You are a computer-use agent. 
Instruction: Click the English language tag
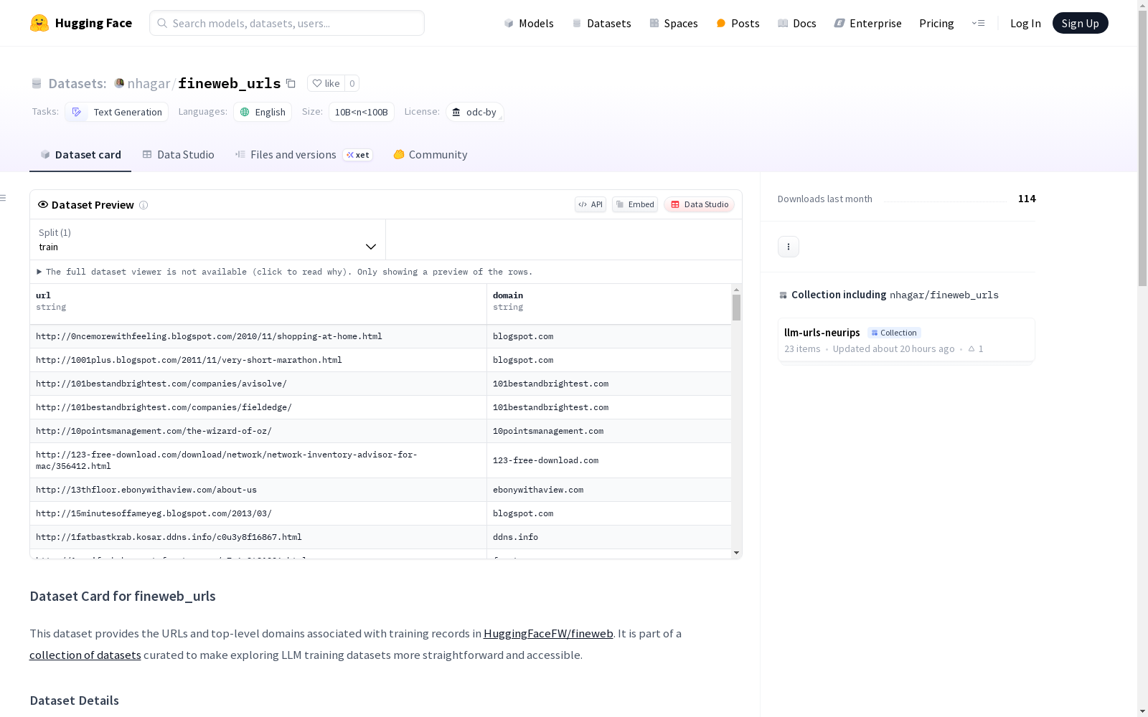tap(263, 112)
